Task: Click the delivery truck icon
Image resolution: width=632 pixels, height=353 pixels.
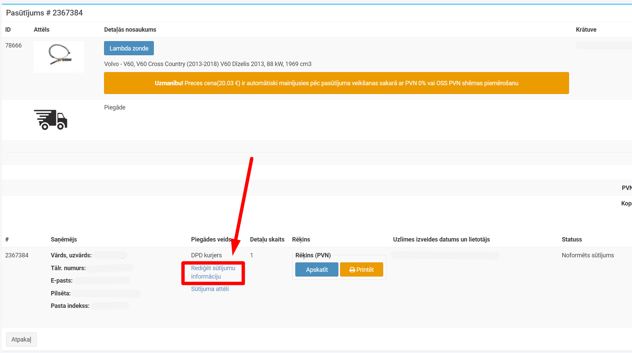Action: (51, 120)
